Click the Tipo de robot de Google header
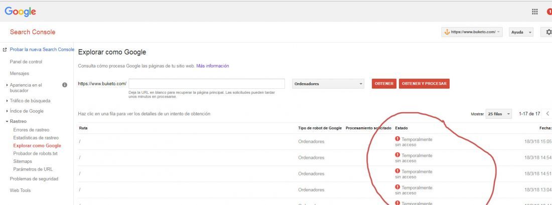 (320, 128)
